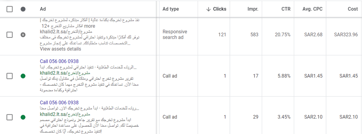Check the responsive search ad row checkbox
The width and height of the screenshot is (362, 134).
pyautogui.click(x=10, y=35)
